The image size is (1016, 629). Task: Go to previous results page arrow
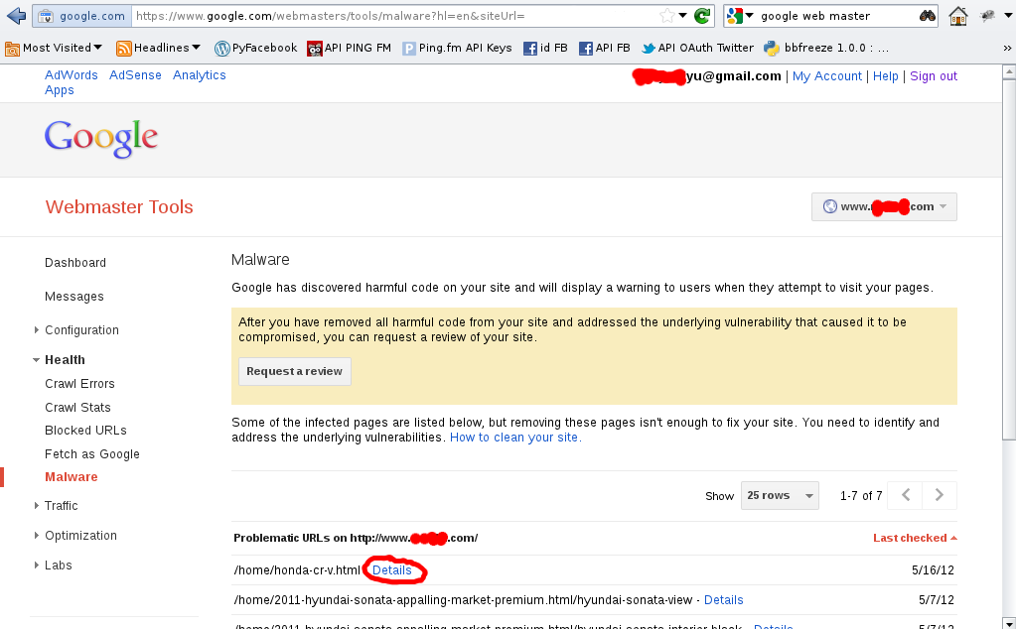click(905, 496)
